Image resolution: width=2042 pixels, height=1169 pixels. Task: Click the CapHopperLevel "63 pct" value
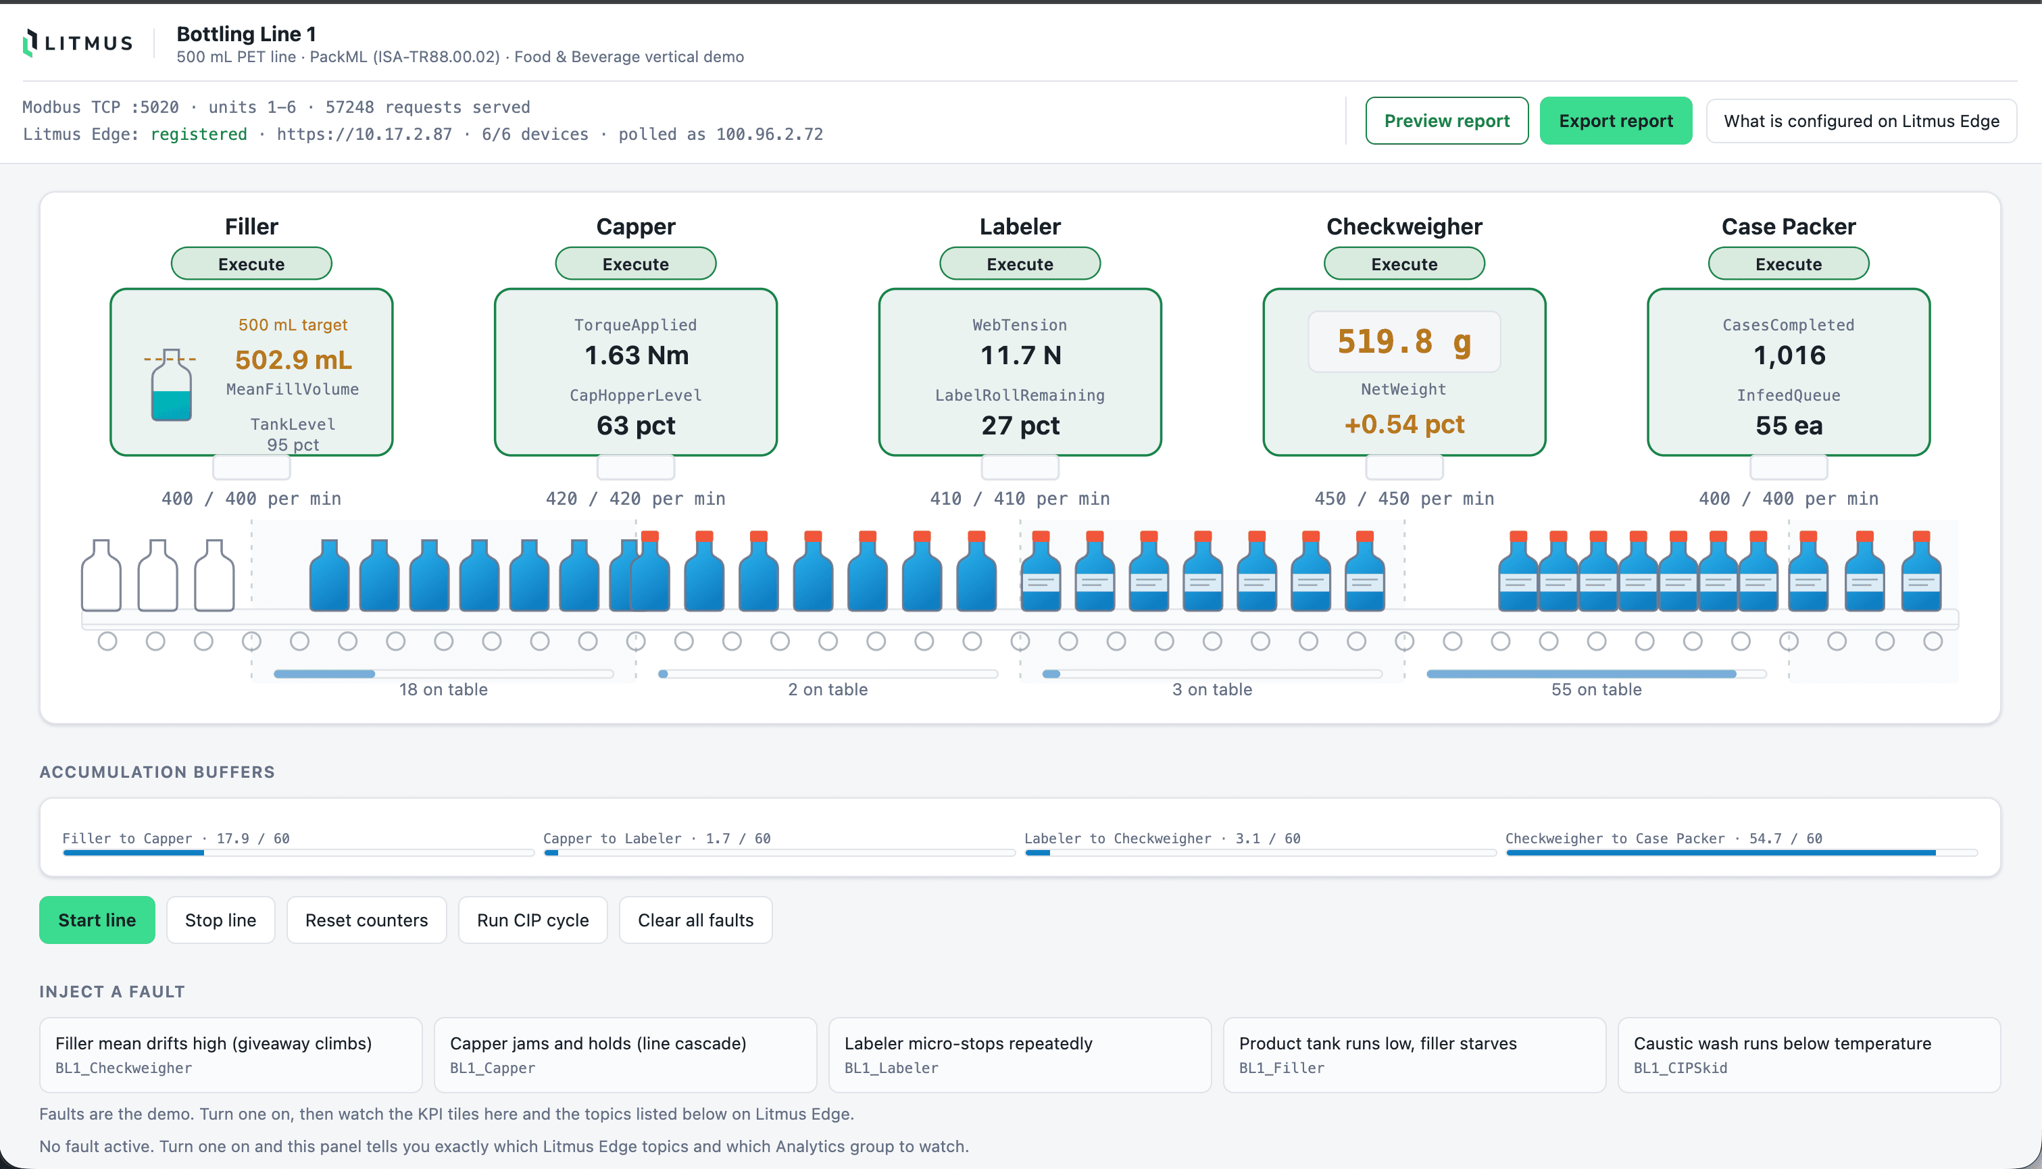(637, 426)
